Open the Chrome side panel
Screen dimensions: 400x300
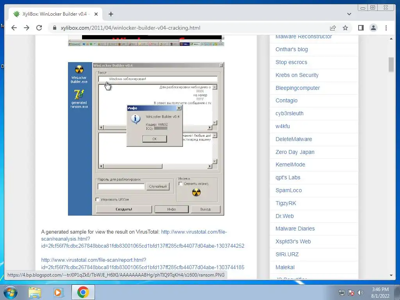click(361, 28)
